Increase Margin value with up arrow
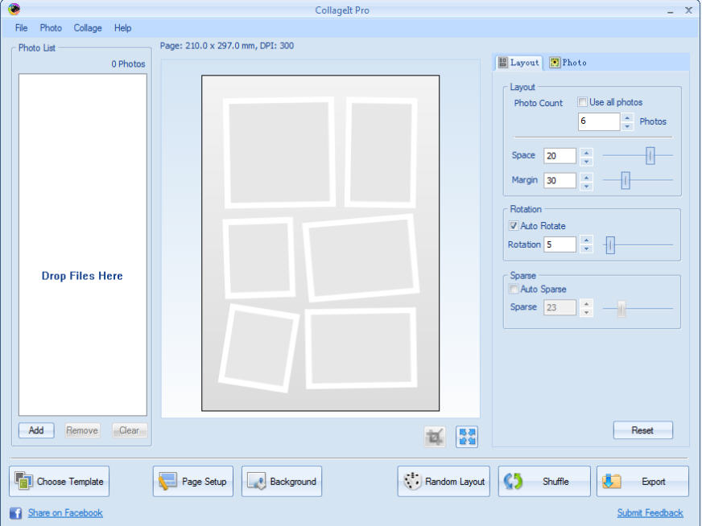The height and width of the screenshot is (526, 702). coord(587,176)
